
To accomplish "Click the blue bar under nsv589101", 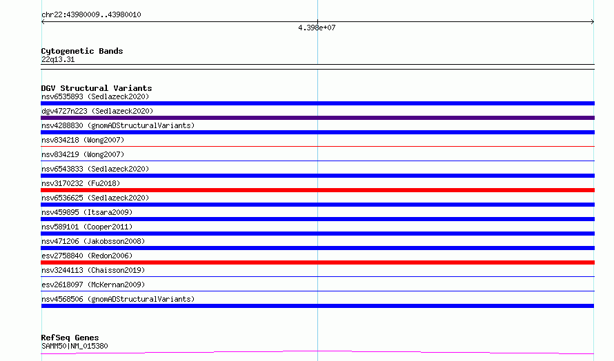I will [317, 234].
